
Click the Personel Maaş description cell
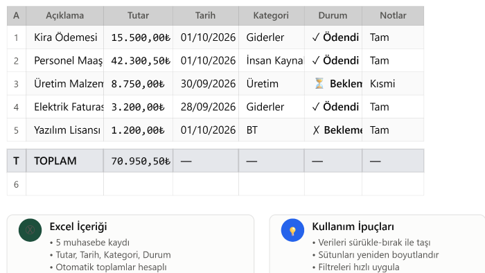coord(64,60)
